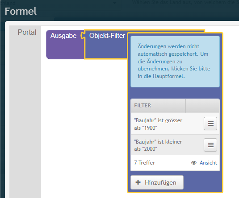This screenshot has height=198, width=239.
Task: Click the blue info notice about Änderungen
Action: pos(175,62)
